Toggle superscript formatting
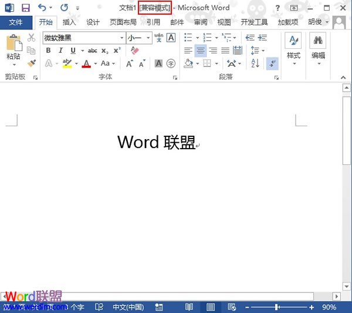352x313 pixels. (x=117, y=51)
